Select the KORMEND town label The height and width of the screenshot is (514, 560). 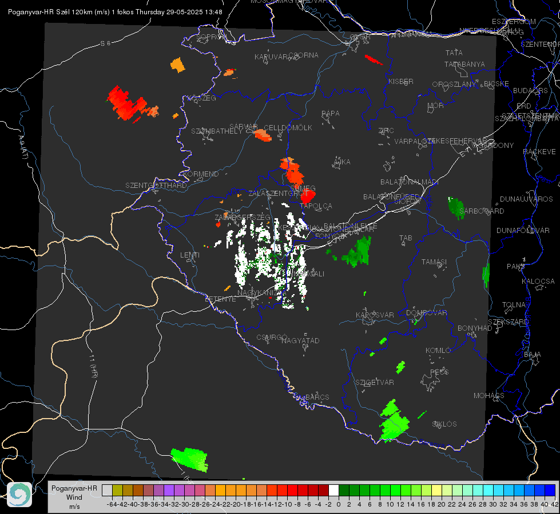tap(201, 174)
